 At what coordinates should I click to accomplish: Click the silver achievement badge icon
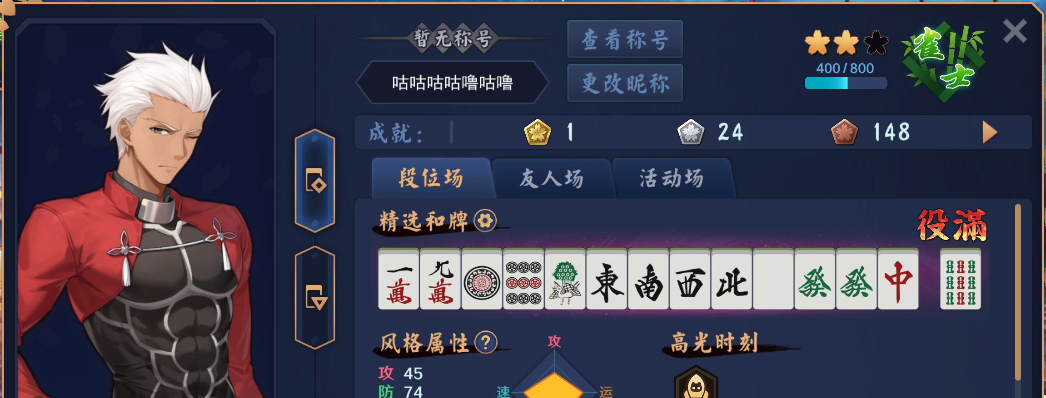pos(691,132)
